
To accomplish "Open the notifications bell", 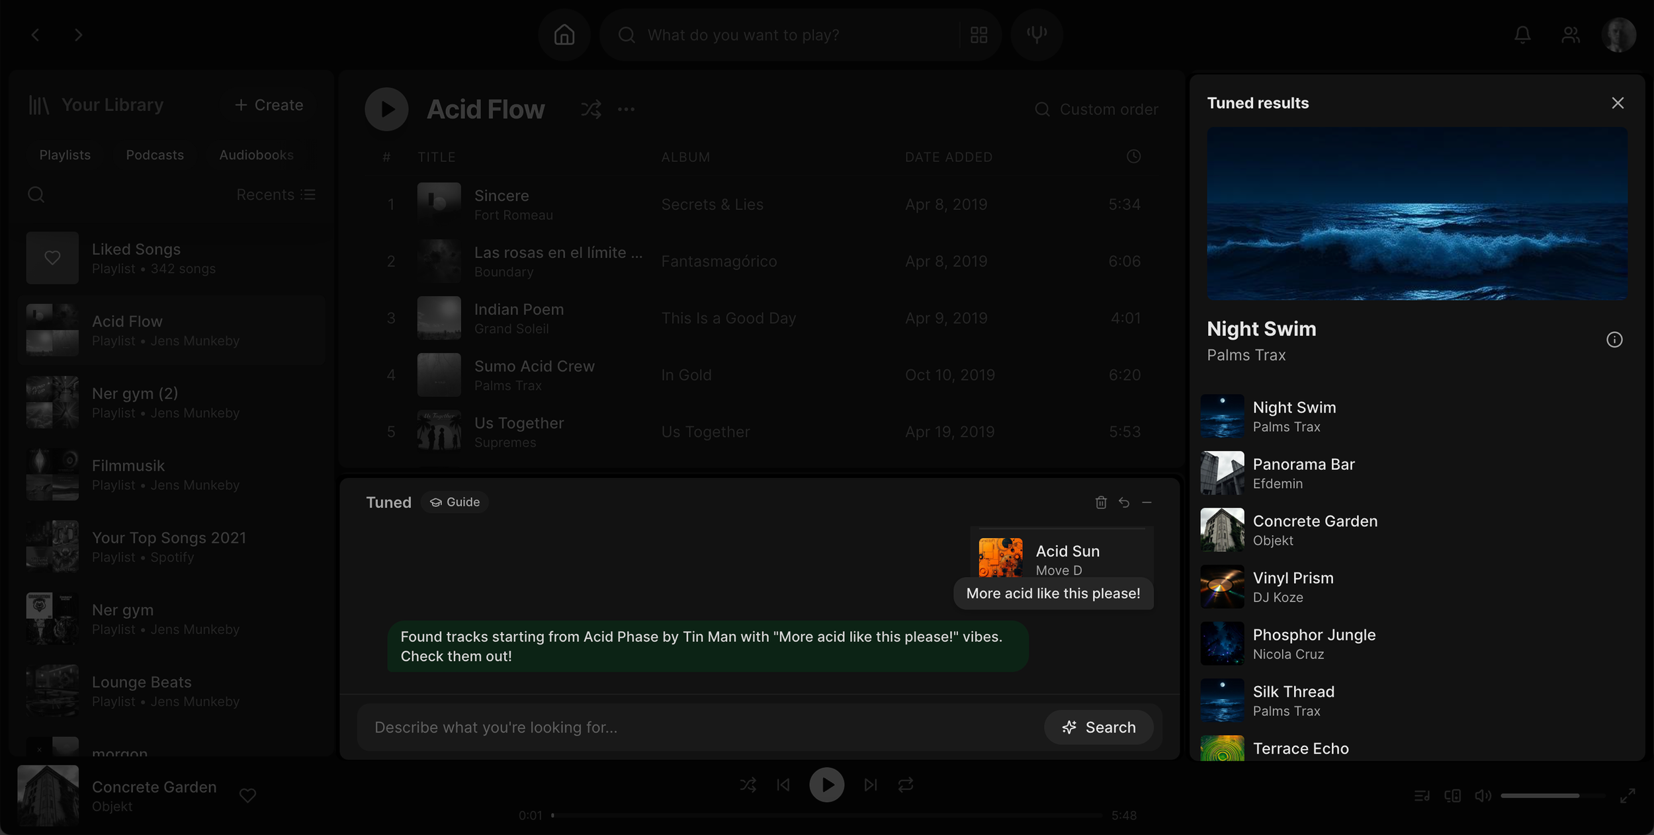I will [x=1522, y=35].
